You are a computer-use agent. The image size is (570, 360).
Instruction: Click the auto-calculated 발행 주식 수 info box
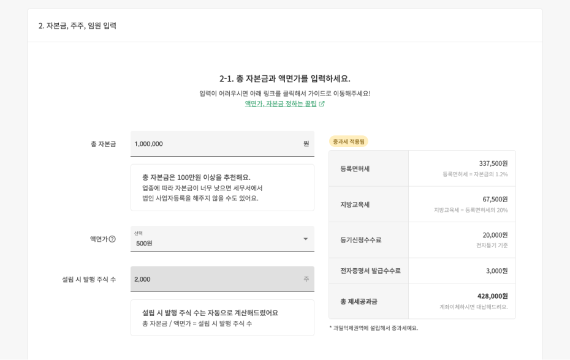coord(222,318)
